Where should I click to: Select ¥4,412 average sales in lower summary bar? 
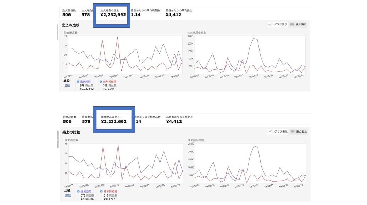[174, 121]
